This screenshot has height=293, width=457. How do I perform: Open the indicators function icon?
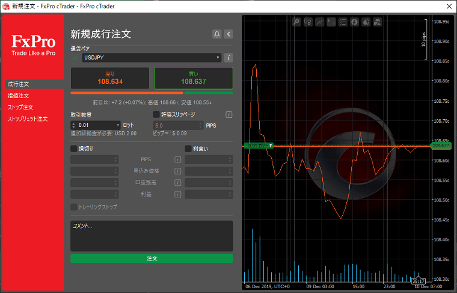point(354,22)
